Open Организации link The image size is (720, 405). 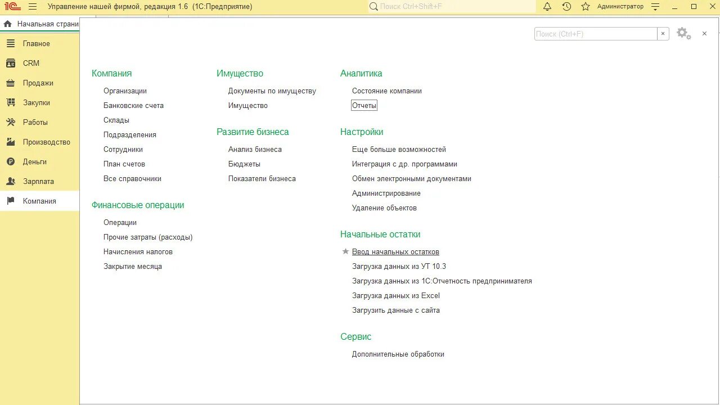[x=125, y=91]
